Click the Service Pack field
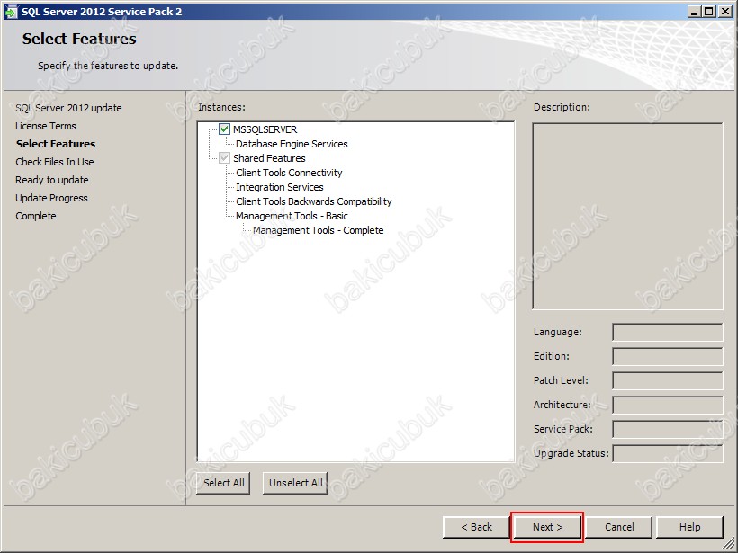The image size is (738, 553). (x=668, y=429)
